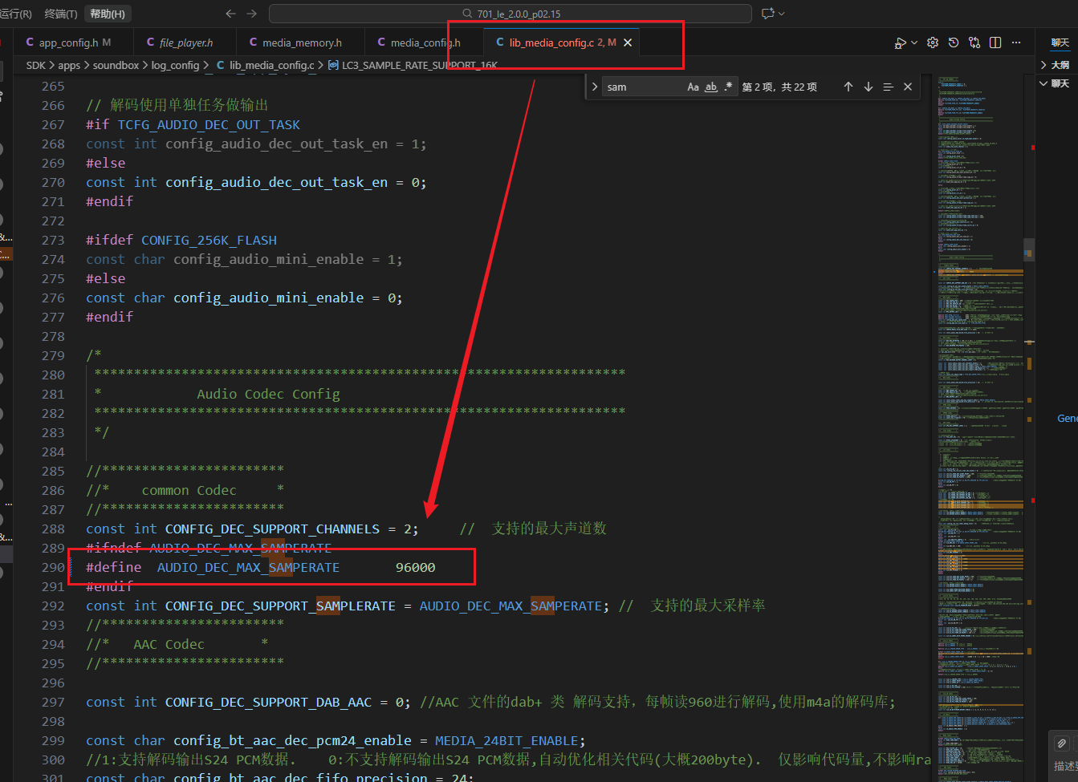The width and height of the screenshot is (1078, 782).
Task: Open the 运行(R) menu
Action: click(16, 14)
